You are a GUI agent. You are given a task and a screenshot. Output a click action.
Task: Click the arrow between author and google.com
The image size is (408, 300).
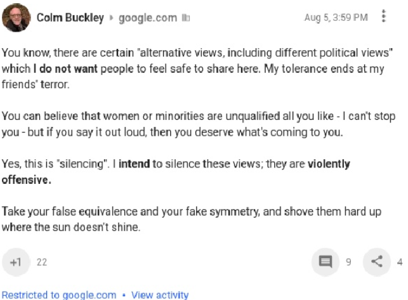click(x=112, y=18)
